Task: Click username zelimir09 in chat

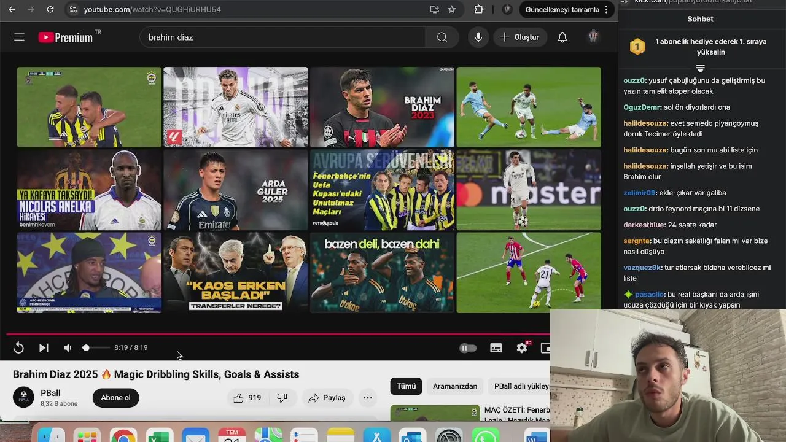Action: pos(639,193)
